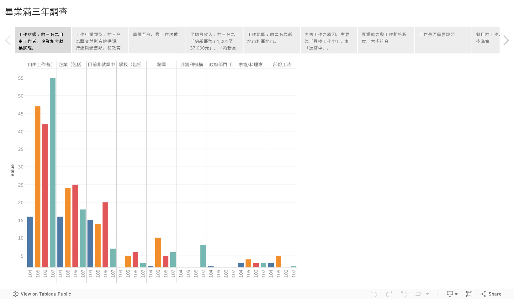The image size is (514, 299).
Task: Click the orange 105 bar for 部份工時
Action: 278,261
